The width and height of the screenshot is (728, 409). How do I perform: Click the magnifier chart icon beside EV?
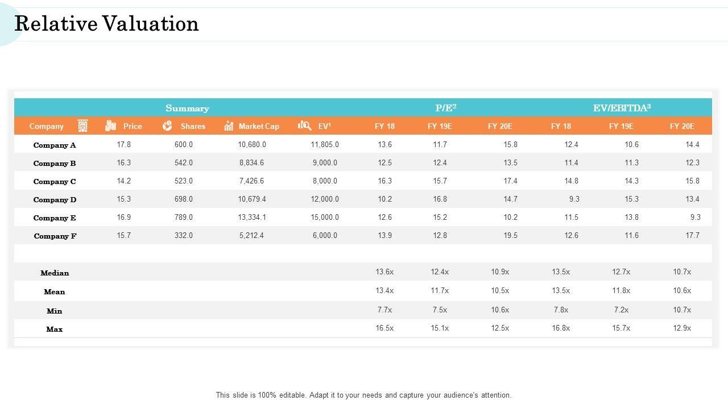[305, 126]
